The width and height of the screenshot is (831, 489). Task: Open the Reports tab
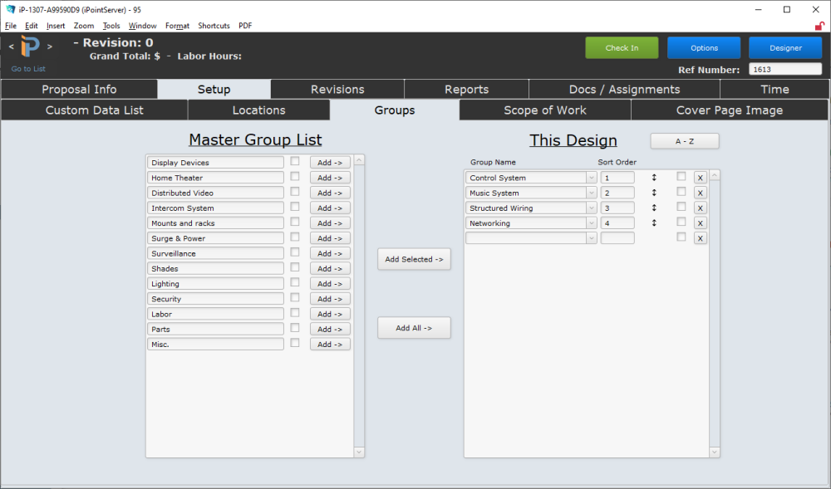pos(466,90)
